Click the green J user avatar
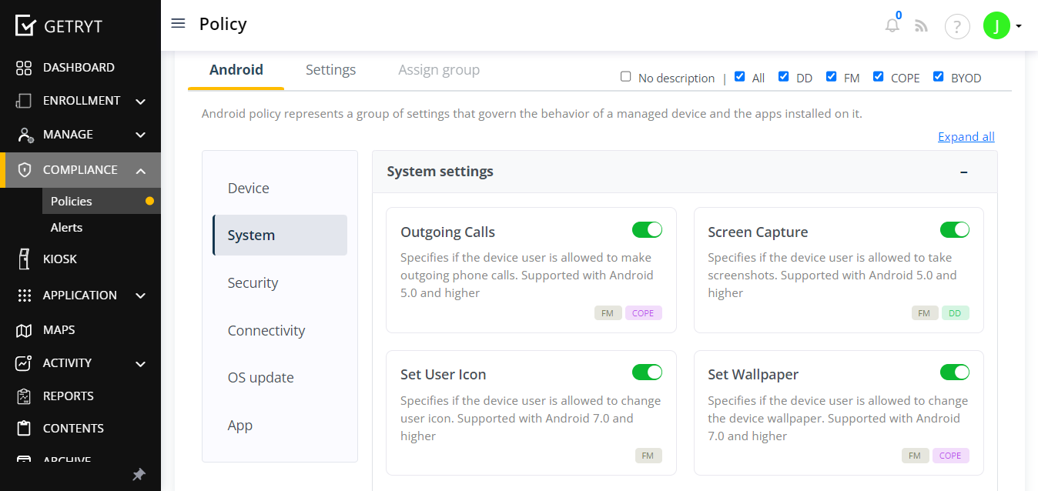Viewport: 1038px width, 491px height. pos(996,26)
